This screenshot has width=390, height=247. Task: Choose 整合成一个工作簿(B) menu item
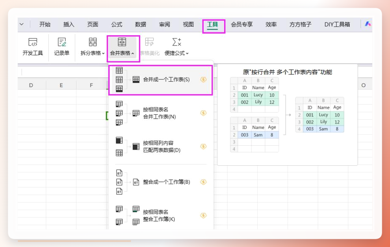click(x=161, y=182)
